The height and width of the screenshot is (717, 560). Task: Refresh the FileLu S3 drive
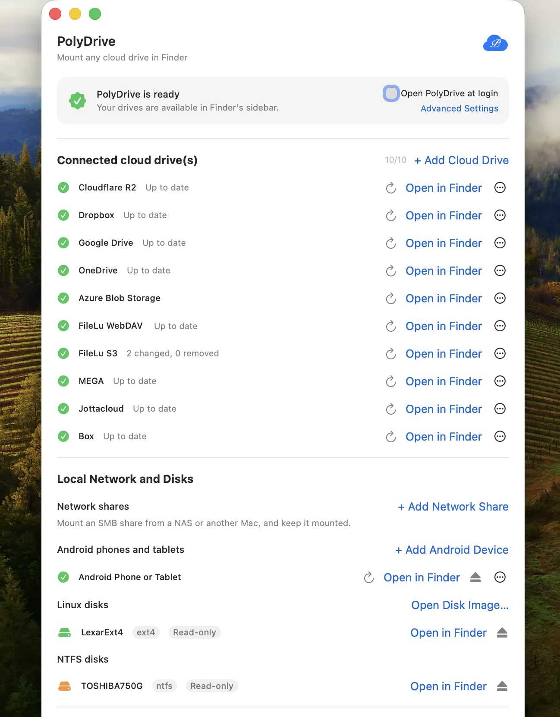tap(391, 354)
